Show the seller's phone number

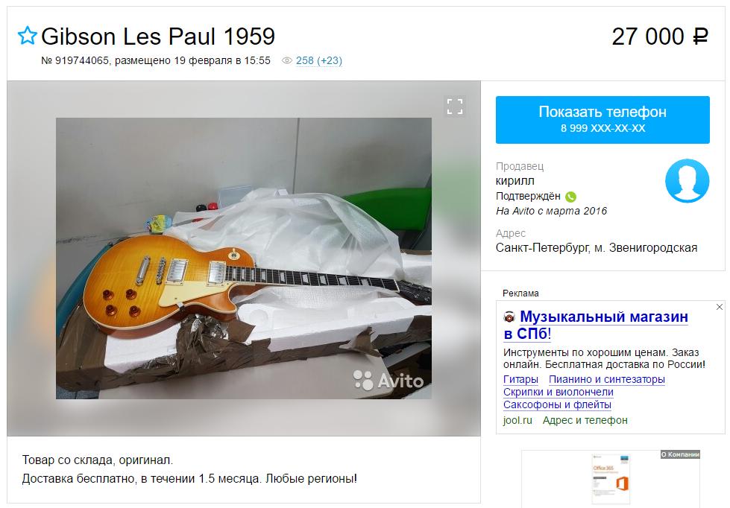pyautogui.click(x=602, y=120)
